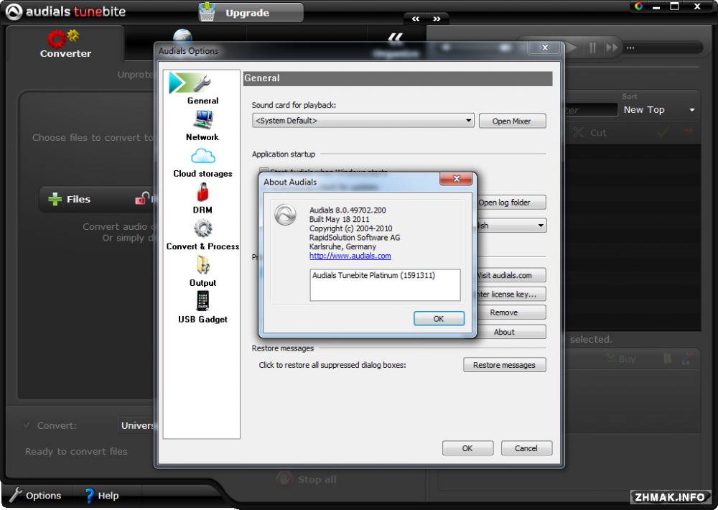Image resolution: width=718 pixels, height=510 pixels.
Task: Click the Audials logo in About dialog
Action: coord(285,215)
